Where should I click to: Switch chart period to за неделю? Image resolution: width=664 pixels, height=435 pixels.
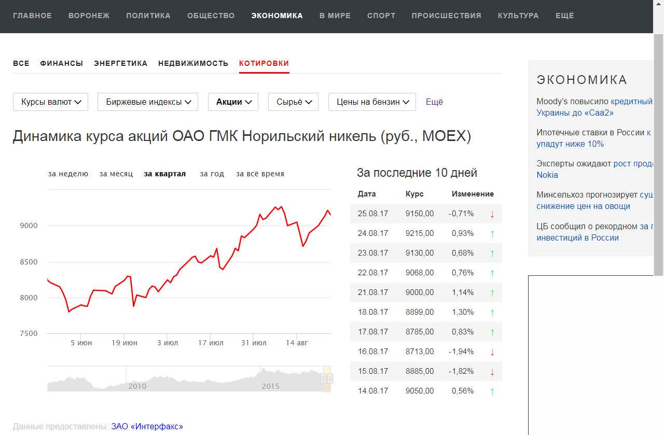(68, 174)
